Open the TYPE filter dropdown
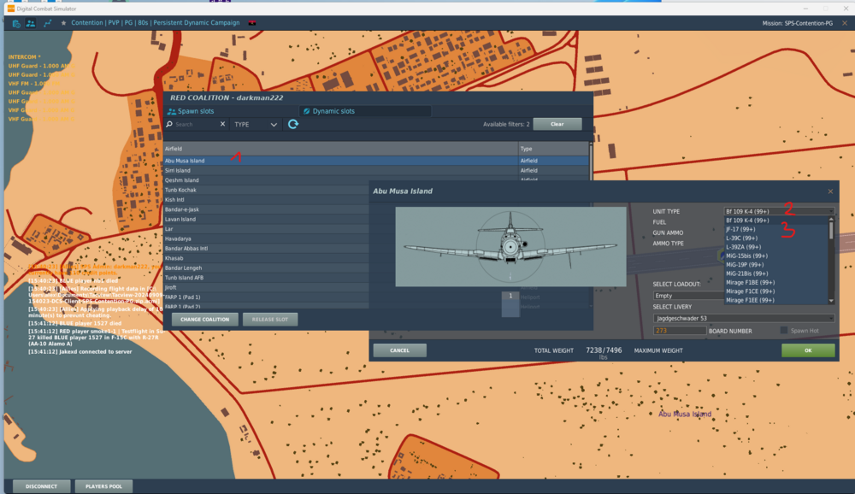855x494 pixels. tap(256, 125)
